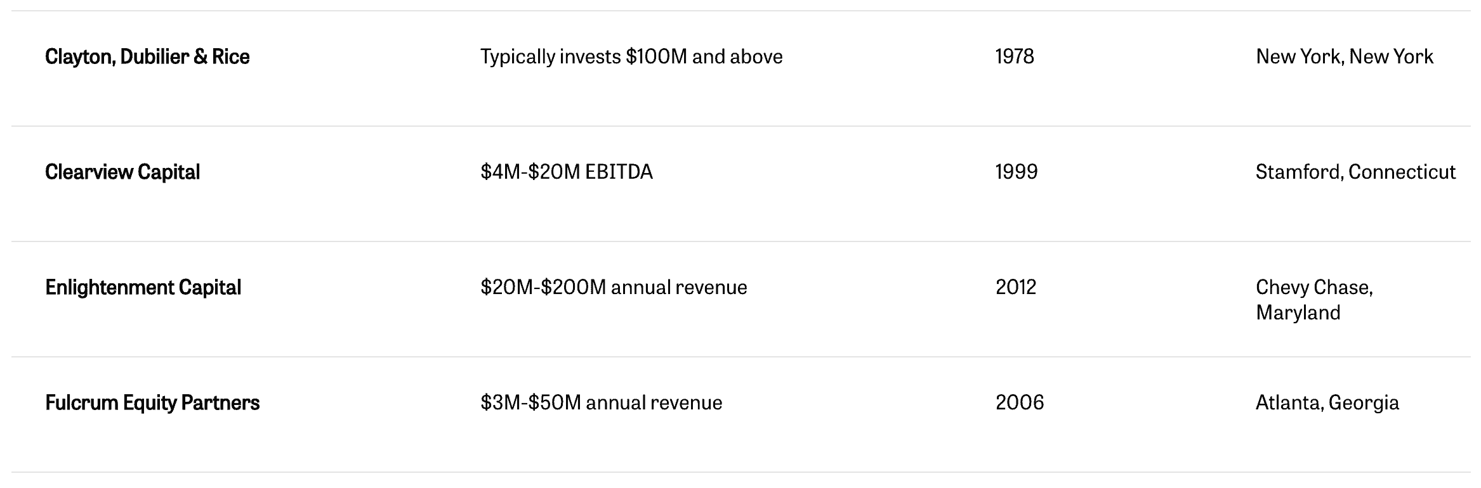Select '$100M' in the Clayton row
The image size is (1481, 488).
coord(656,57)
